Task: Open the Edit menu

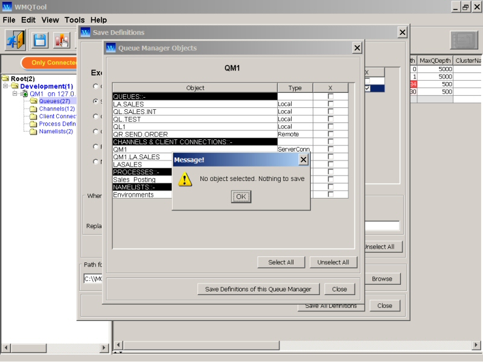Action: 28,20
